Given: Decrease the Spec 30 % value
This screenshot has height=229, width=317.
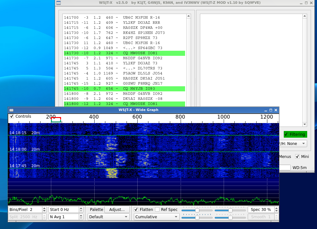Looking at the screenshot, I should pyautogui.click(x=277, y=211).
